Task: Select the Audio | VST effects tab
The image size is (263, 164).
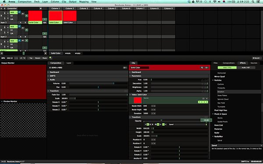Action: pyautogui.click(x=246, y=68)
